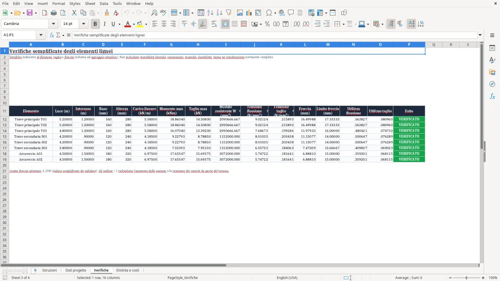The height and width of the screenshot is (281, 500).
Task: Click the yellow Background Color button
Action: pos(140,24)
